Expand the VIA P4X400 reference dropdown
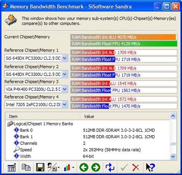 point(65,89)
